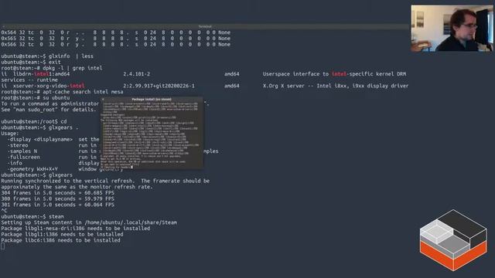This screenshot has height=278, width=495.
Task: Click 'X.Org X server -- Intel i8xx' description
Action: click(x=336, y=86)
